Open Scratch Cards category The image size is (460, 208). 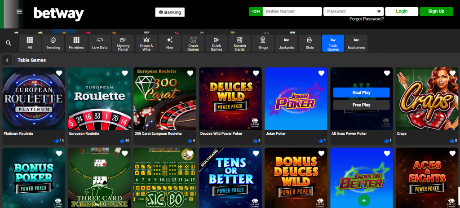(240, 43)
